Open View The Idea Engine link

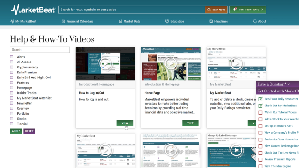[277, 166]
